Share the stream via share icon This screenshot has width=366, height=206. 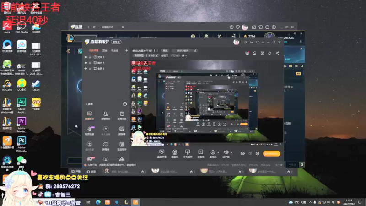[x=277, y=53]
